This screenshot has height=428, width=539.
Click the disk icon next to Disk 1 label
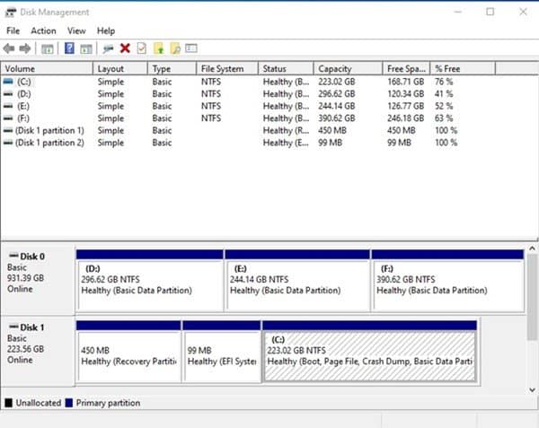(13, 326)
